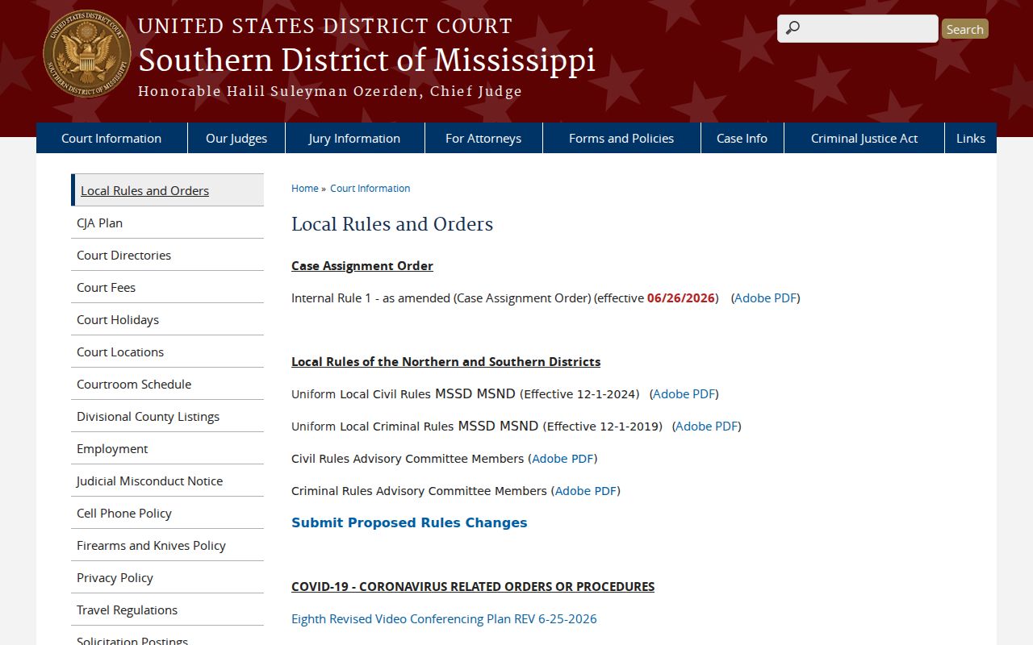Open the Criminal Justice Act menu
Image resolution: width=1033 pixels, height=645 pixels.
(864, 138)
